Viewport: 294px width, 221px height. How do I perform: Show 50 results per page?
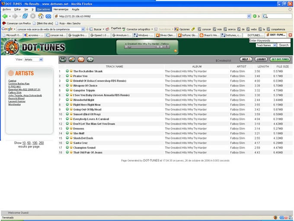29,143
